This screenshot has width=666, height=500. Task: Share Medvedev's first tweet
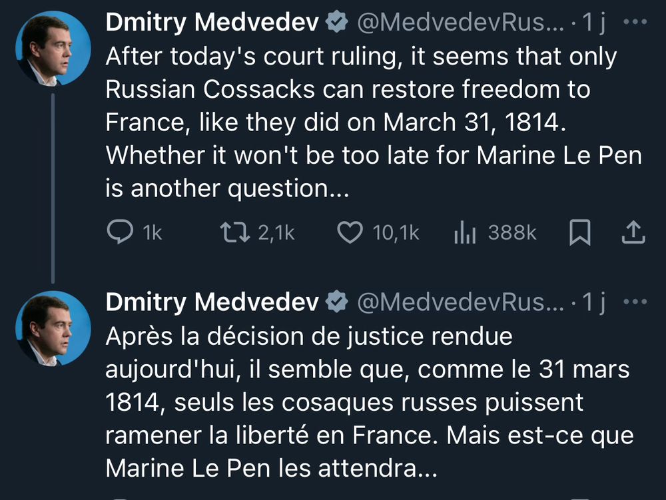633,232
